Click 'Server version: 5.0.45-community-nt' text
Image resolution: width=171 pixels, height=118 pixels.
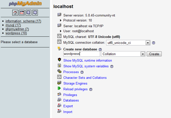89,16
